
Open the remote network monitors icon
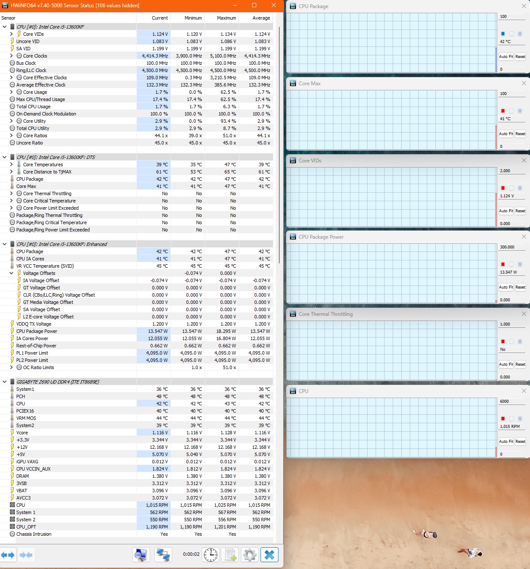(163, 555)
